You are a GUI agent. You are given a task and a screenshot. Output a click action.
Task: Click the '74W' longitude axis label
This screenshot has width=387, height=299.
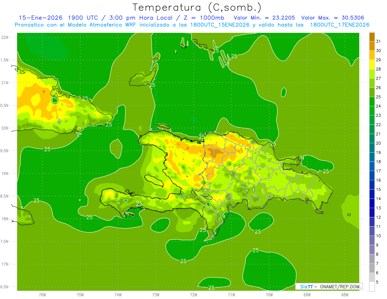[118, 294]
